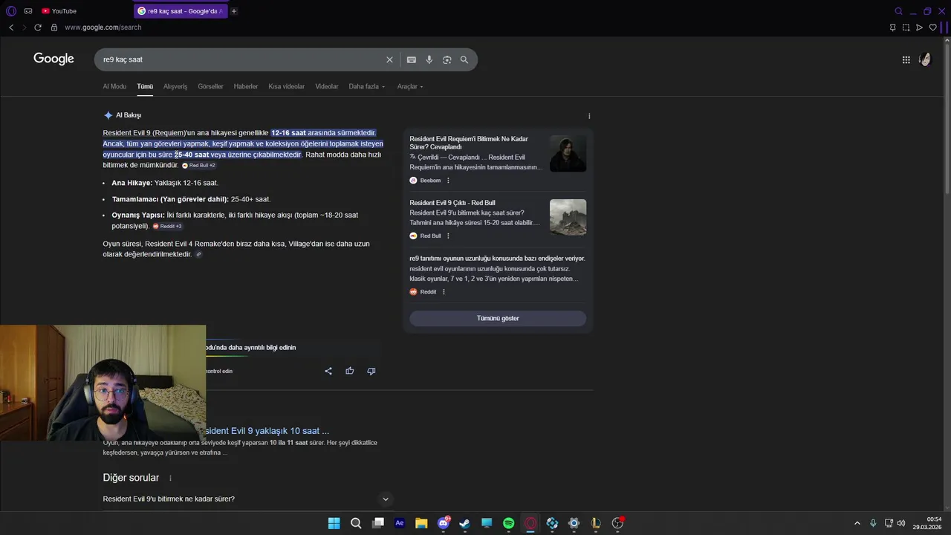The width and height of the screenshot is (951, 535).
Task: Open the AI Bakışı three-dot options menu
Action: tap(589, 116)
